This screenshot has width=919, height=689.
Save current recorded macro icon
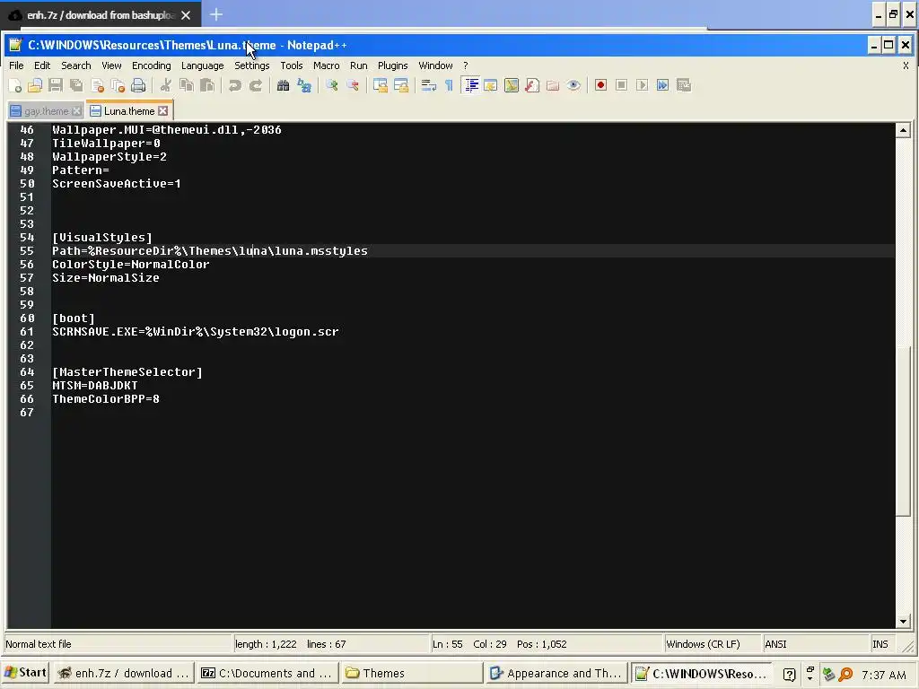click(x=683, y=85)
